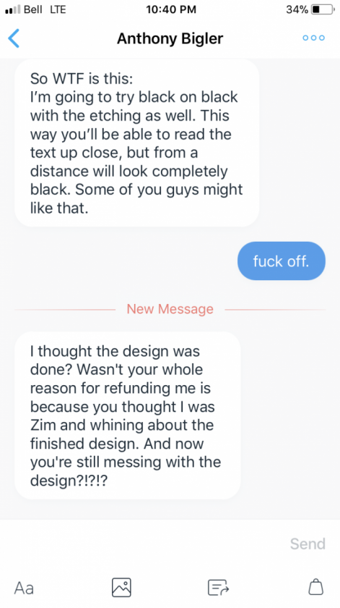Image resolution: width=340 pixels, height=608 pixels.
Task: Tap the 'New Message' divider label
Action: tap(170, 309)
